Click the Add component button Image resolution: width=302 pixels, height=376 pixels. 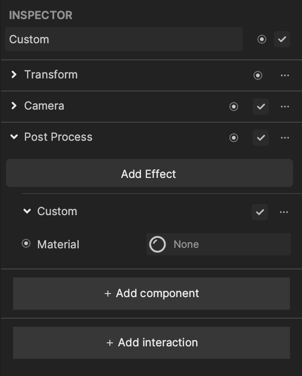pyautogui.click(x=152, y=294)
